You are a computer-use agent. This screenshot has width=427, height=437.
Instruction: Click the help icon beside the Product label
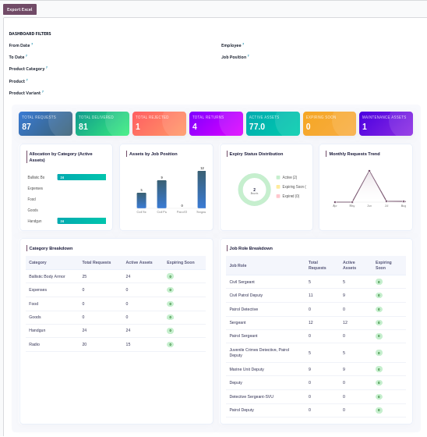tap(27, 80)
